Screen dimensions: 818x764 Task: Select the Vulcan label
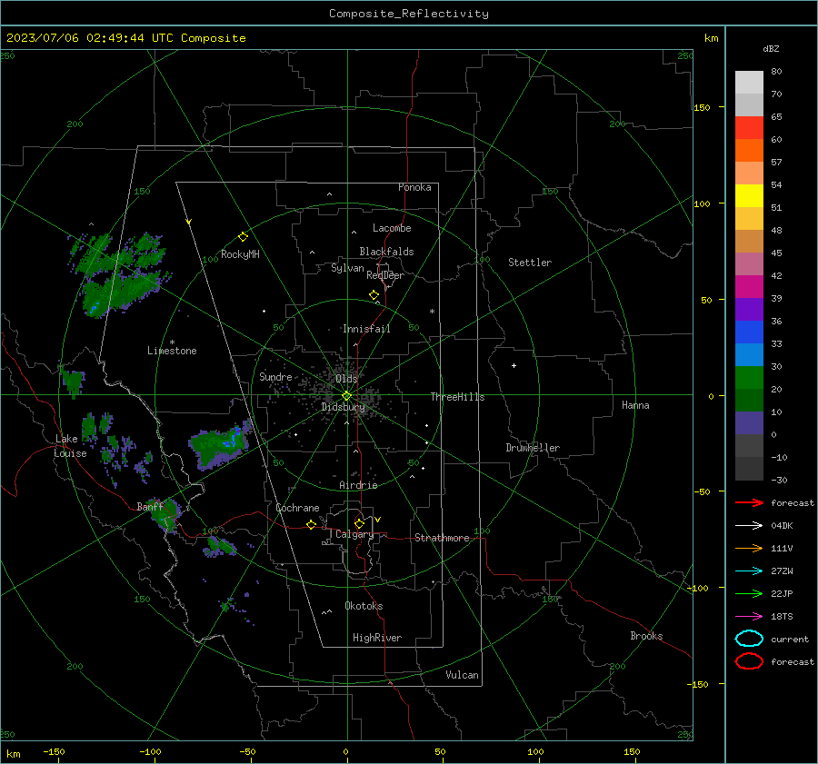(x=462, y=675)
